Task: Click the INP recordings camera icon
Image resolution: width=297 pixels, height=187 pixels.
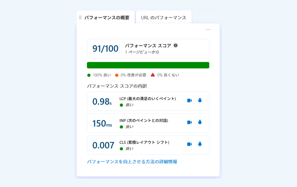Action: coord(189,122)
